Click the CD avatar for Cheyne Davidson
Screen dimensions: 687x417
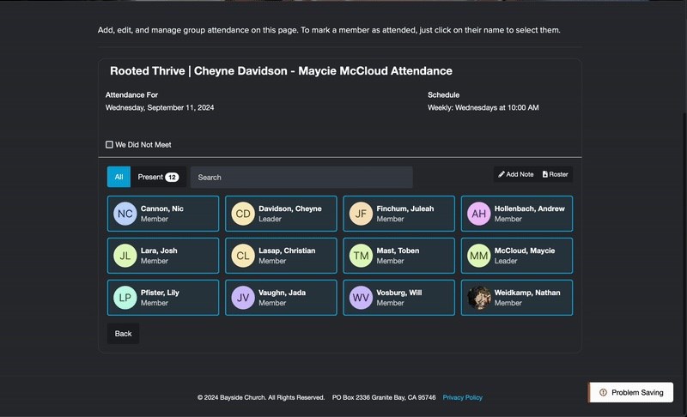click(x=243, y=214)
